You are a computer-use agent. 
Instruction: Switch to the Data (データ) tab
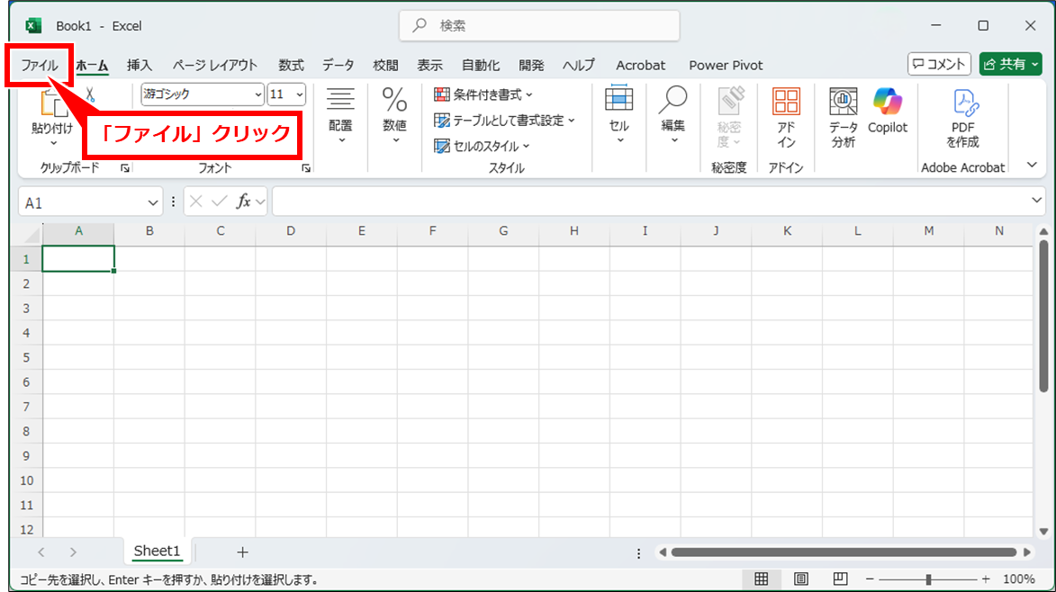(x=338, y=65)
